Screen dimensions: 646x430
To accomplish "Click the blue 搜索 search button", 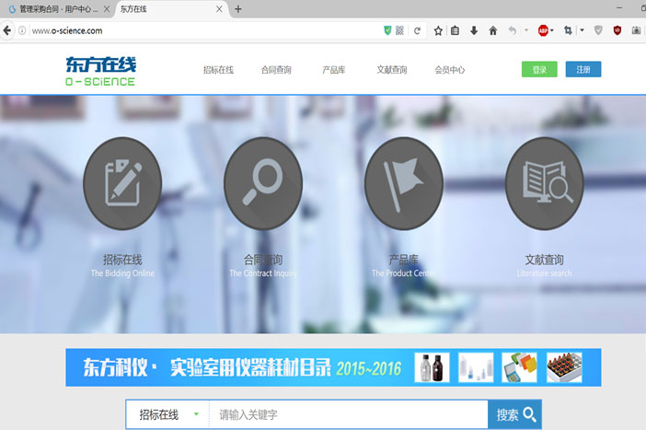I will pyautogui.click(x=515, y=414).
